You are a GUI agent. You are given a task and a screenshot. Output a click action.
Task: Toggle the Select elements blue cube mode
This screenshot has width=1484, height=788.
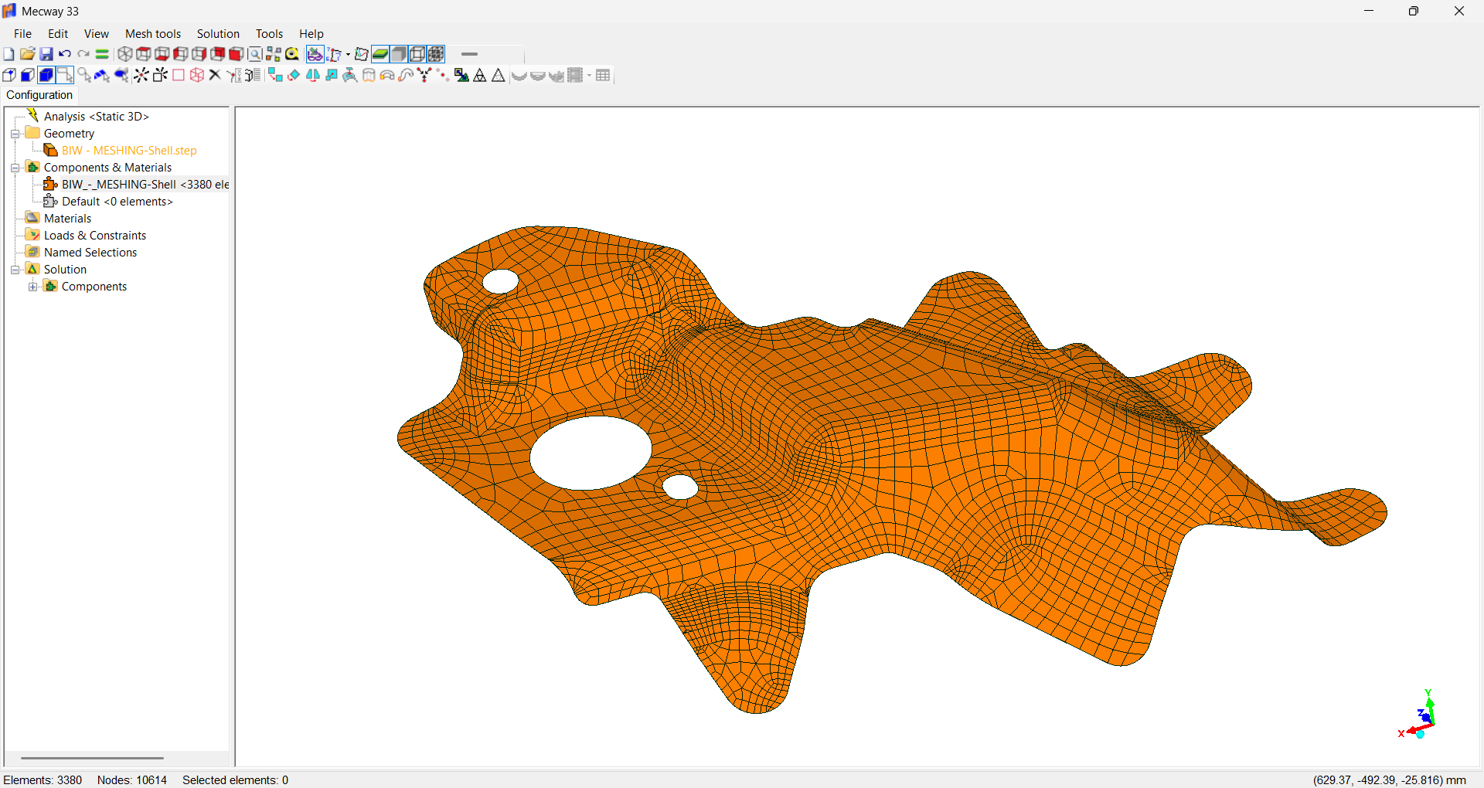[46, 75]
